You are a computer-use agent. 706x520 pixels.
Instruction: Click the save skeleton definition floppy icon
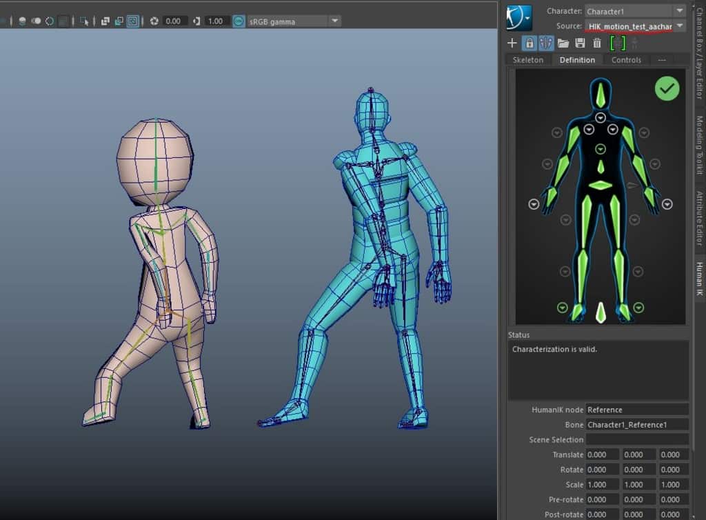[580, 43]
